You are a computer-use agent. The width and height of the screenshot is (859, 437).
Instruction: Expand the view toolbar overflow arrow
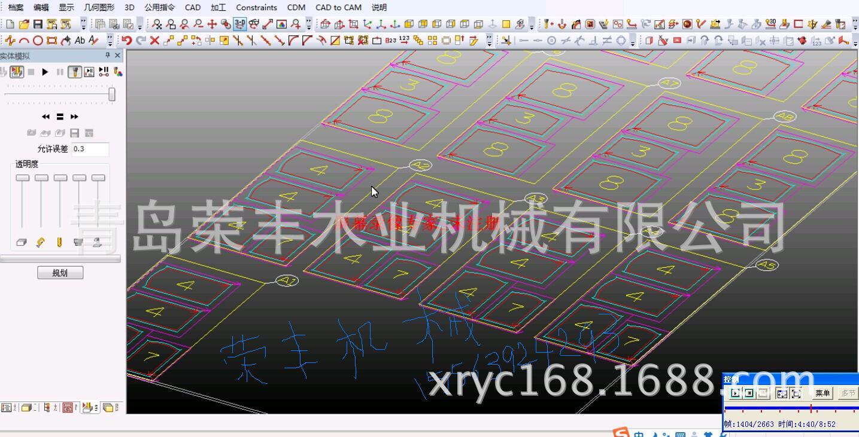pyautogui.click(x=309, y=25)
